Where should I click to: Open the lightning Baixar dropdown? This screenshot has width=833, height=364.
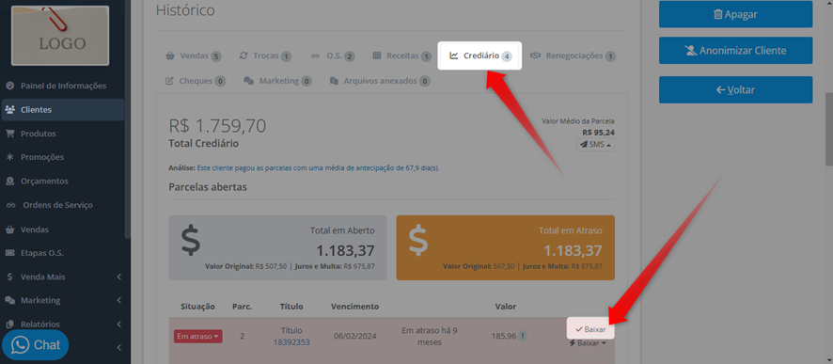tap(588, 343)
